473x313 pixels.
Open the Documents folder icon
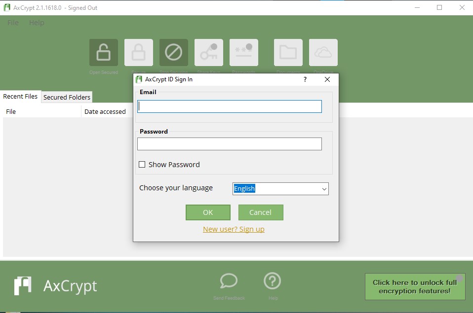288,52
